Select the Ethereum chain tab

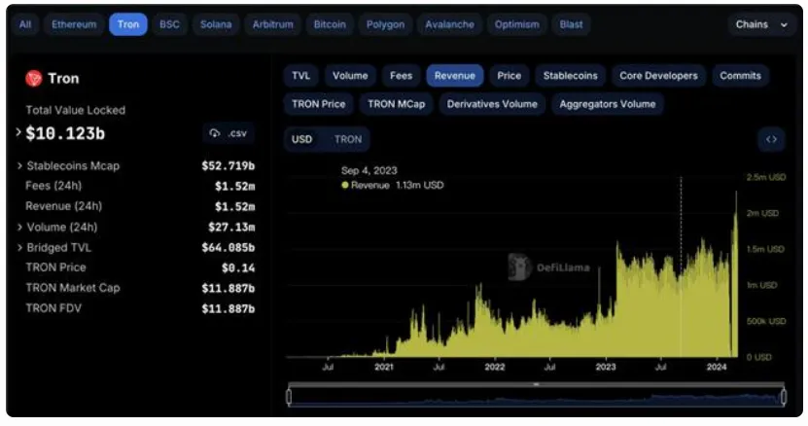(74, 24)
